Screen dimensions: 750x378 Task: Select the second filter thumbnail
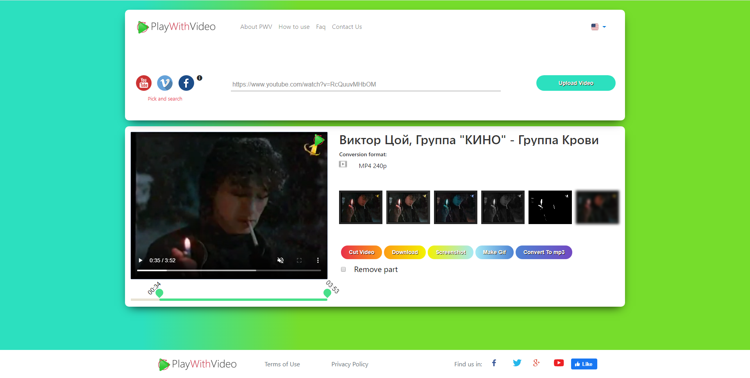point(408,207)
